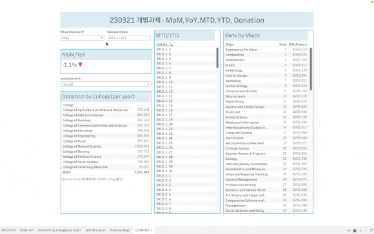
Task: Select the College of Engineering row
Action: [x=106, y=136]
